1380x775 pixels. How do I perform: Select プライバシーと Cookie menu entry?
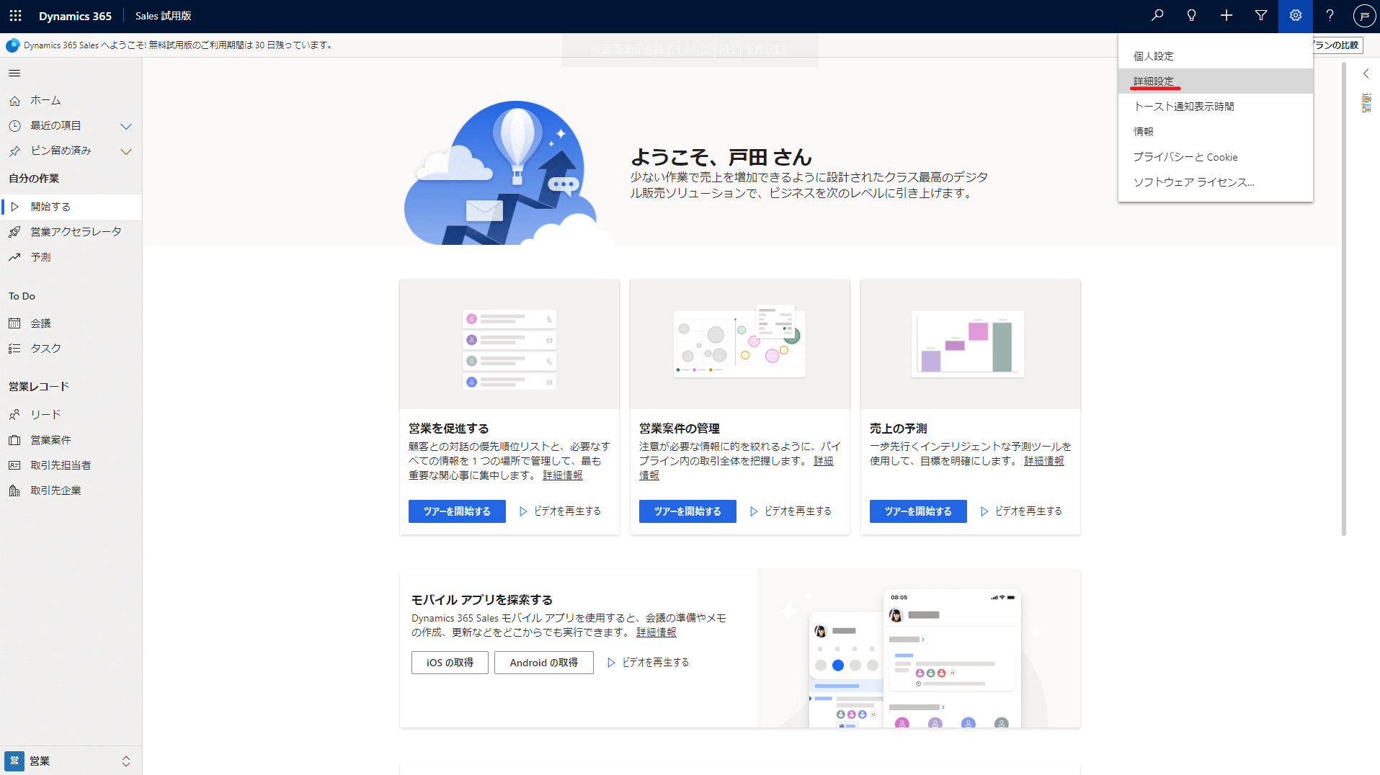click(1215, 157)
